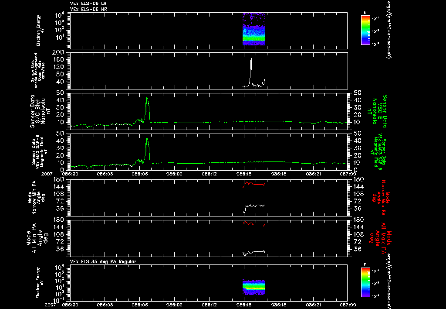Click the white All Min PA trace
This screenshot has height=309, width=446.
[254, 253]
